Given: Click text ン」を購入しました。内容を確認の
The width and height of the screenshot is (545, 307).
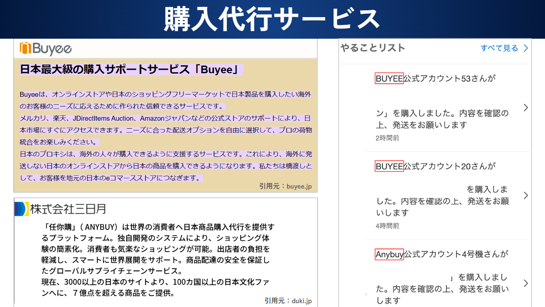Looking at the screenshot, I should click(442, 113).
